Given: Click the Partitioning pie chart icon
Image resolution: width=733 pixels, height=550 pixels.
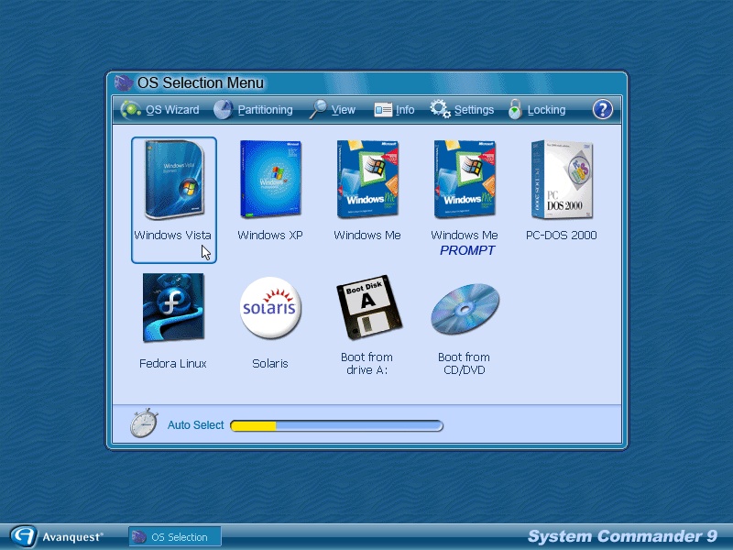Looking at the screenshot, I should pyautogui.click(x=223, y=109).
